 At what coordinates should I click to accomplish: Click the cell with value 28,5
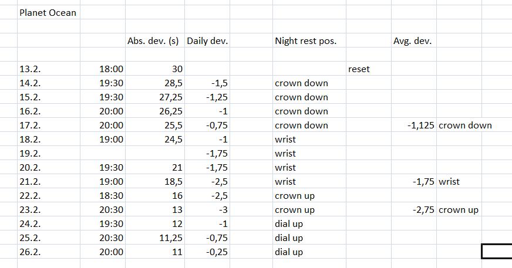tap(173, 83)
